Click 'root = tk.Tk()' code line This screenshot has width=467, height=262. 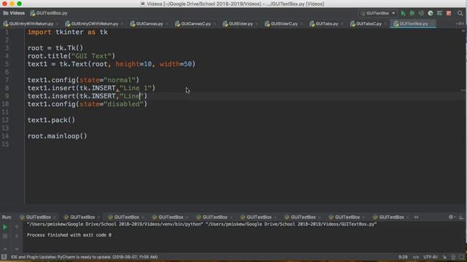[x=55, y=48]
